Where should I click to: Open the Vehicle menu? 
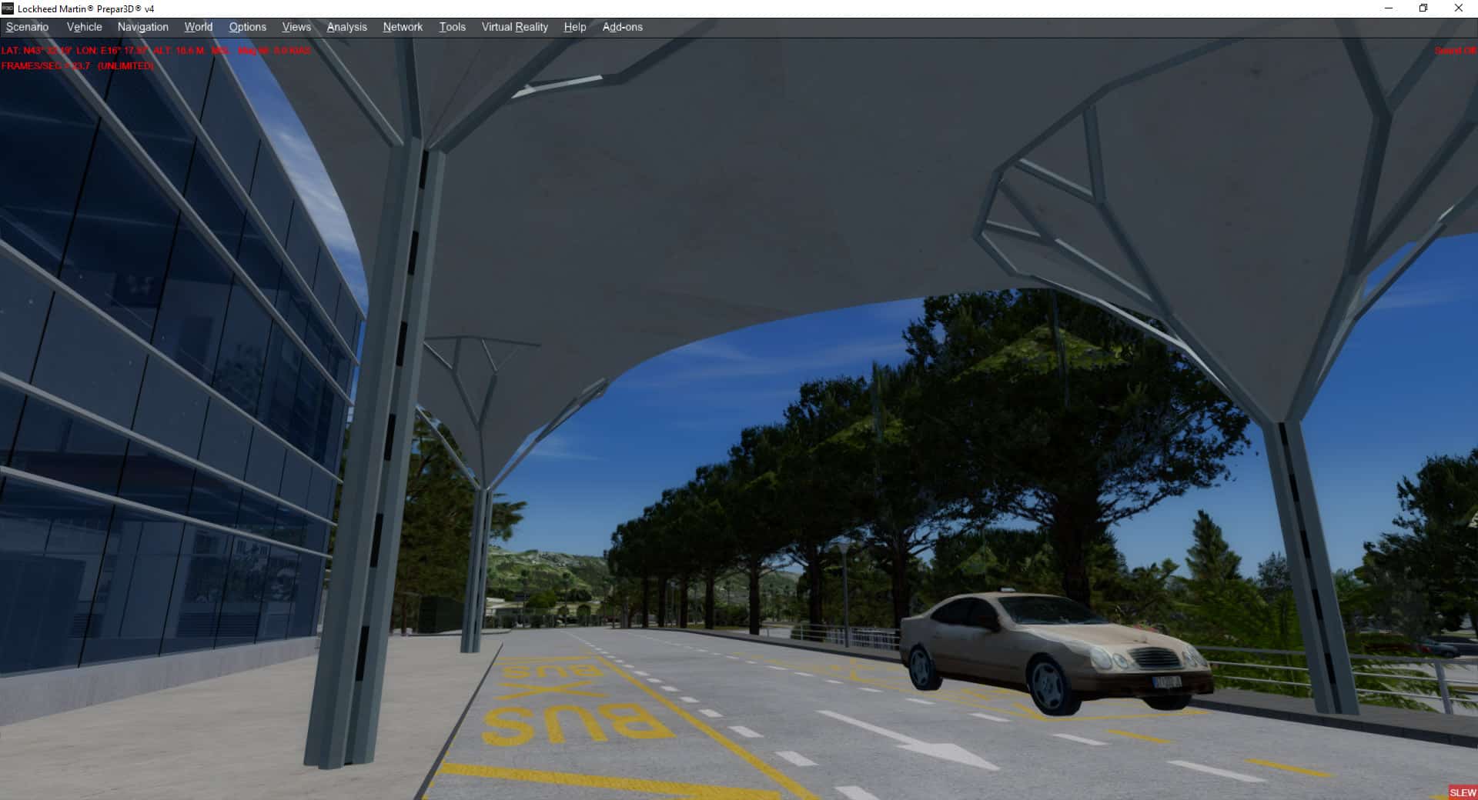click(84, 27)
